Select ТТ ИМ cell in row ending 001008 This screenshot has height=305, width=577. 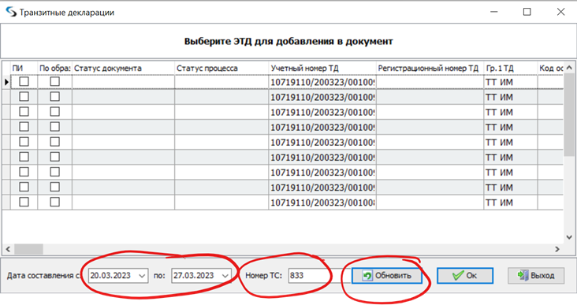511,203
